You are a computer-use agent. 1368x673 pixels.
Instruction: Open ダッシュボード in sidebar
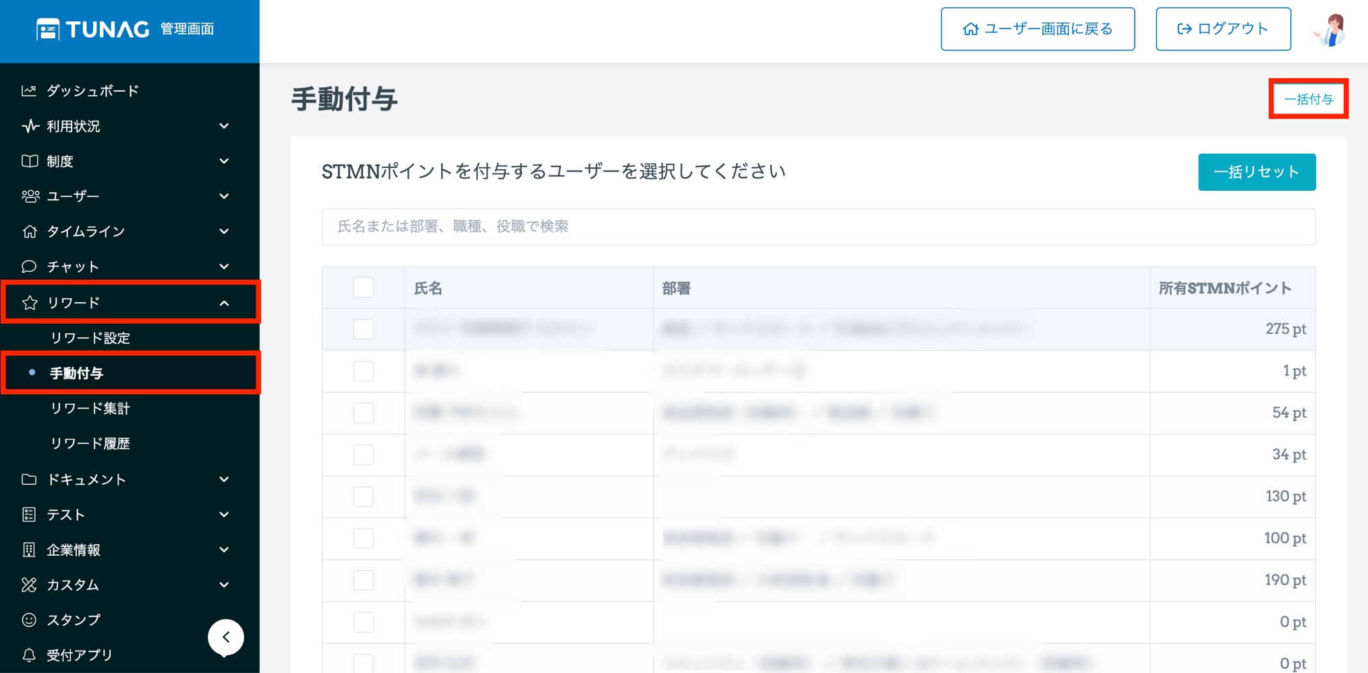[92, 90]
